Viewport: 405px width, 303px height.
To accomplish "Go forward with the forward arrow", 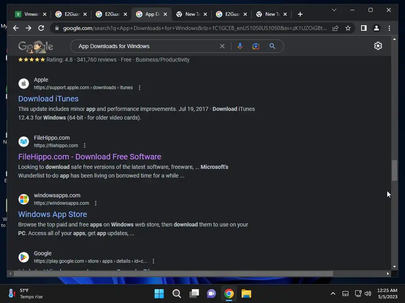I will (28, 28).
